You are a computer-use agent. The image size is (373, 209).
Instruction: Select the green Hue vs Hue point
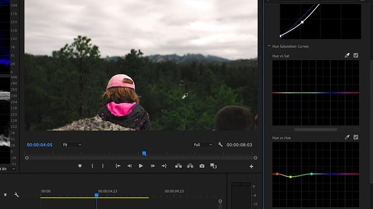click(312, 174)
